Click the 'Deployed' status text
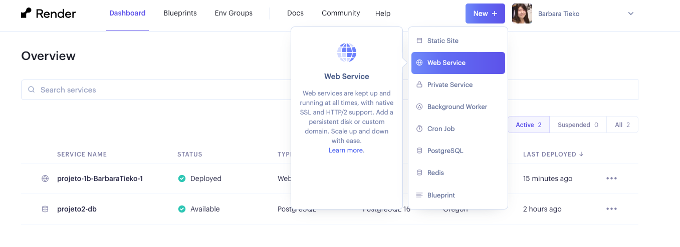Viewport: 680px width, 247px height. (206, 178)
